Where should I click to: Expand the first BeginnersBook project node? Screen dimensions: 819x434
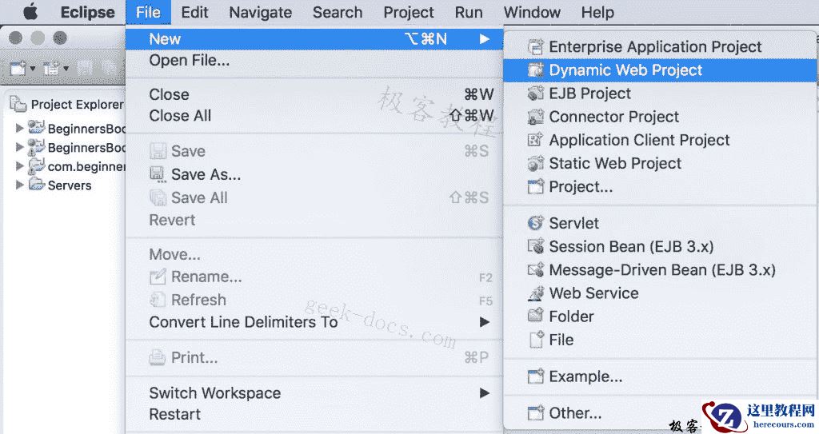[x=19, y=128]
